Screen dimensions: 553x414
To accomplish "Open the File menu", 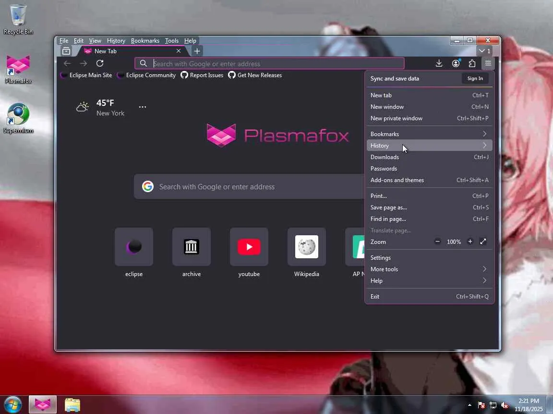I will click(64, 41).
